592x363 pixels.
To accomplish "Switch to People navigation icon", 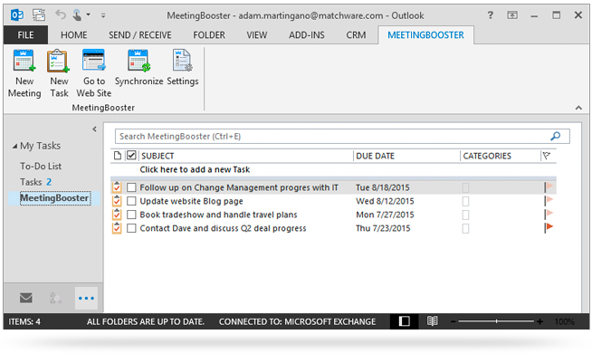I will 55,299.
